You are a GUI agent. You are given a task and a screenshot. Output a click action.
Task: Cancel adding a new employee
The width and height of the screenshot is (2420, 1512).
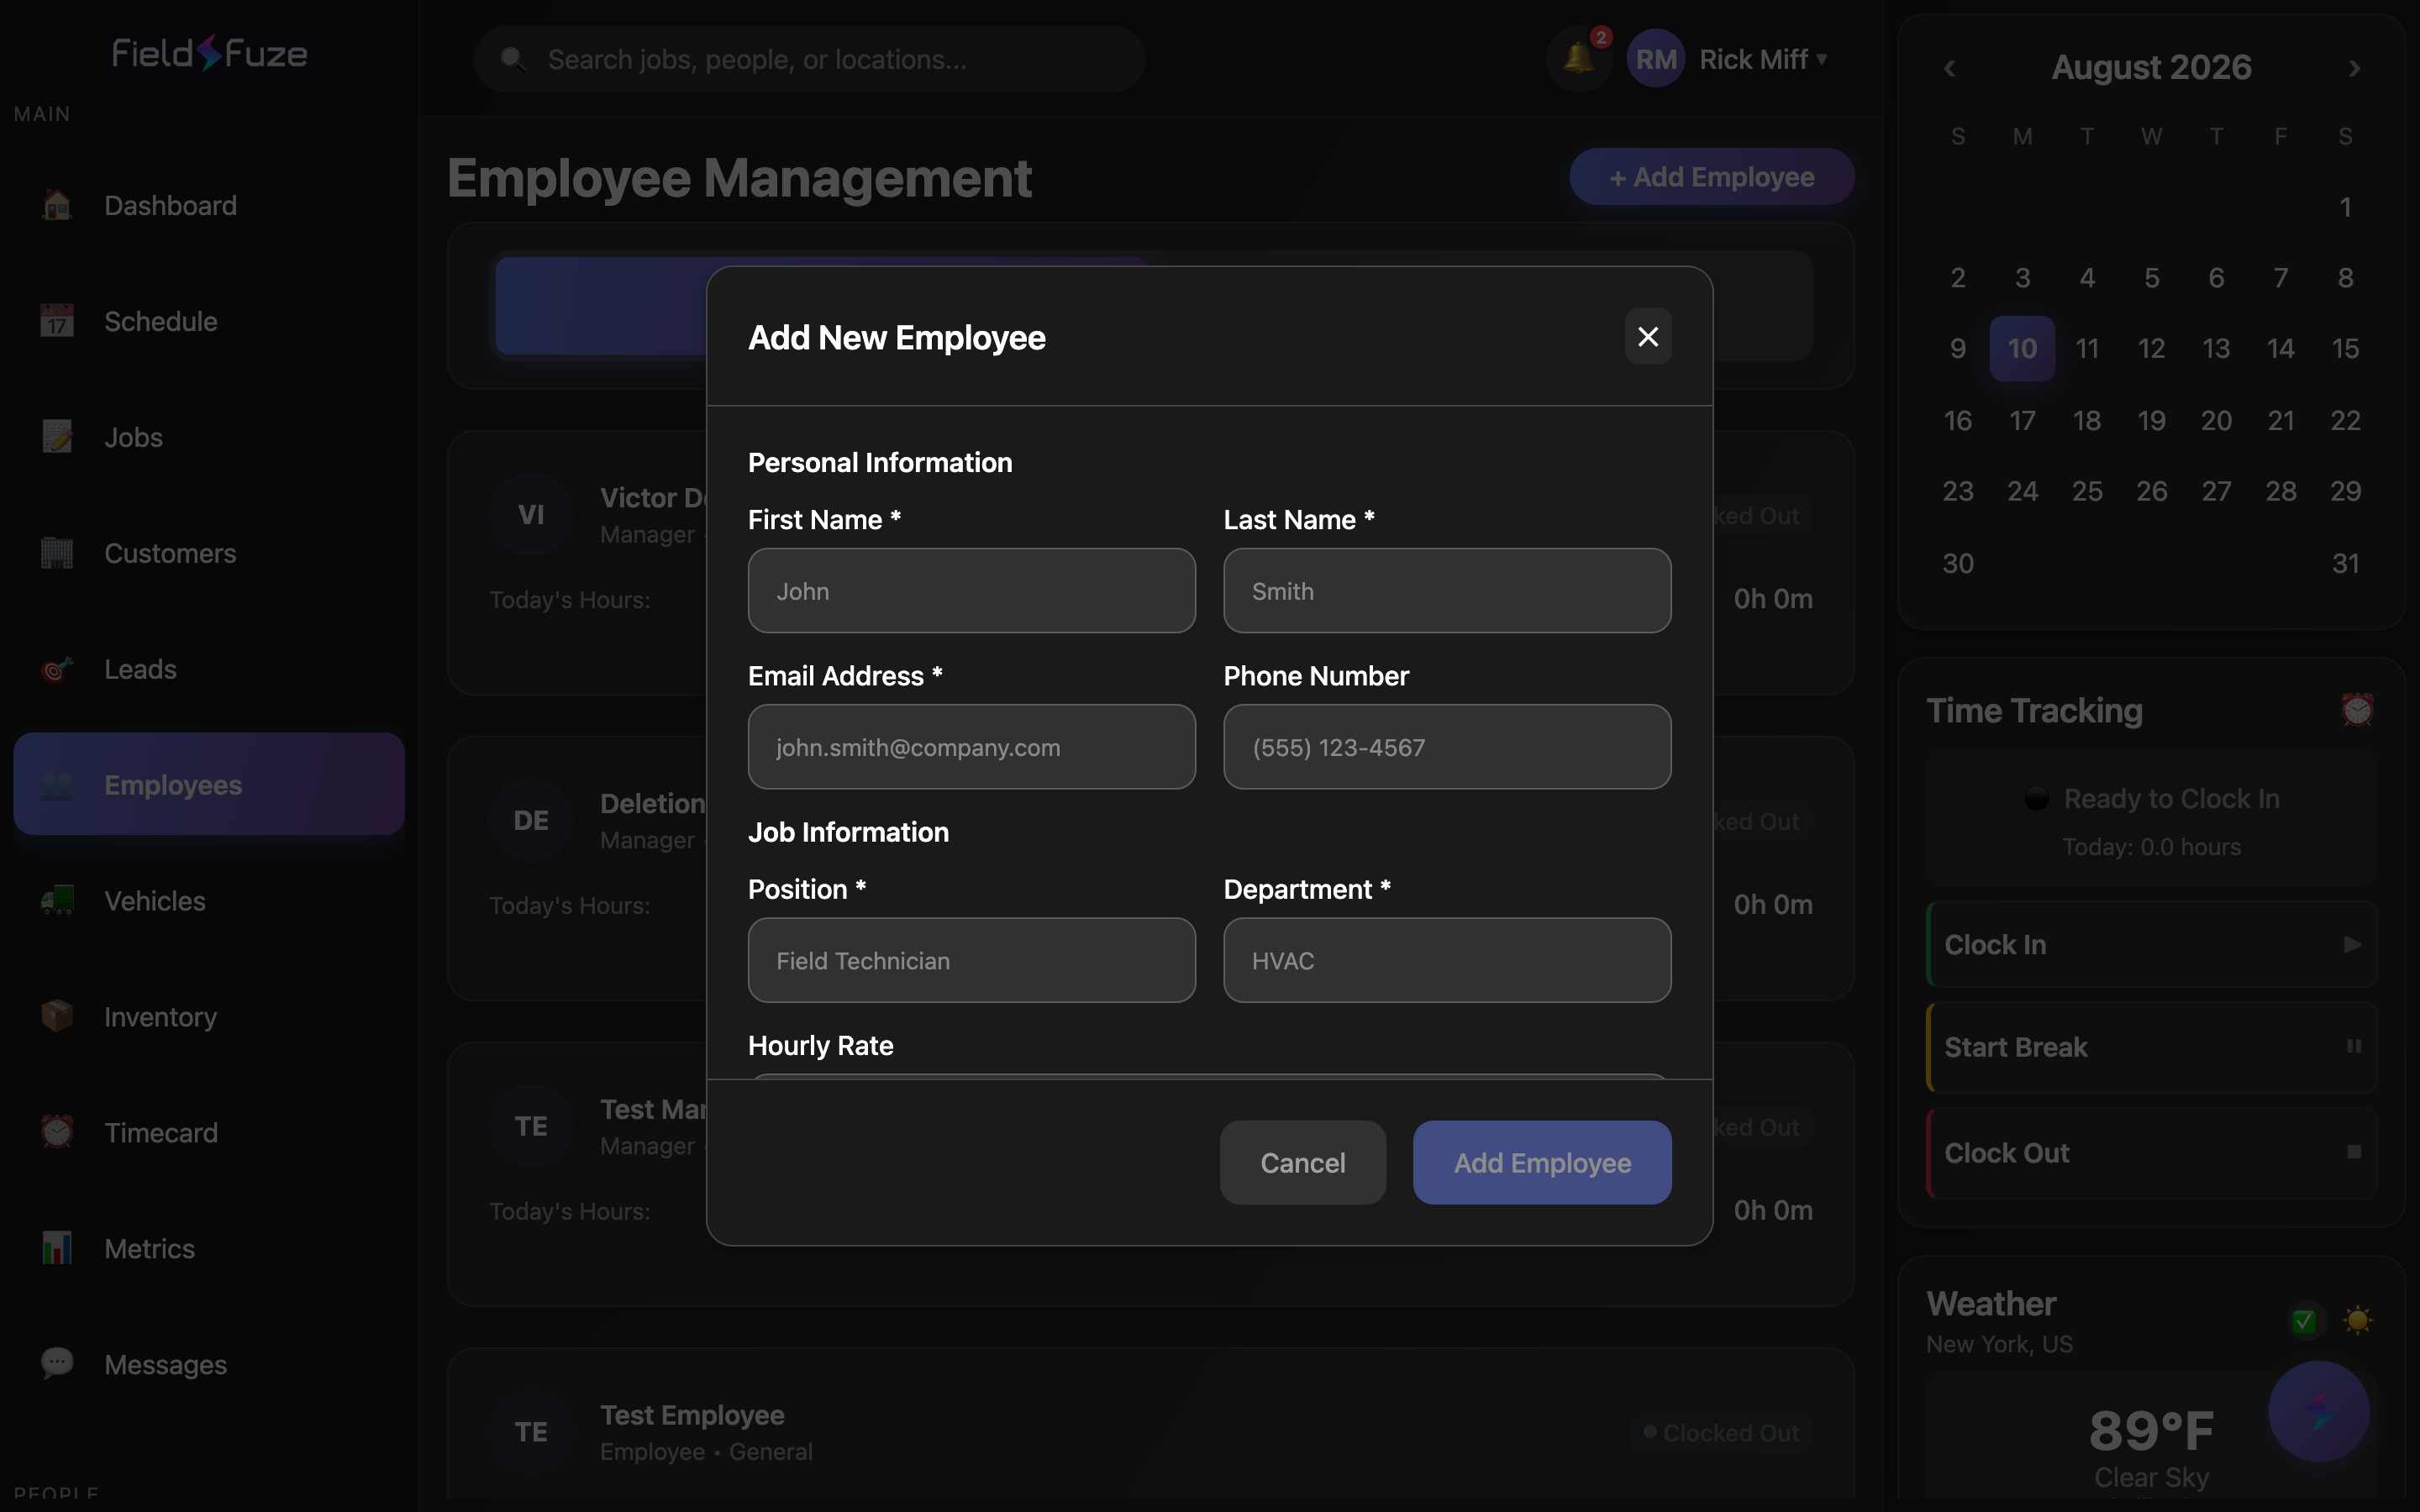(1302, 1162)
